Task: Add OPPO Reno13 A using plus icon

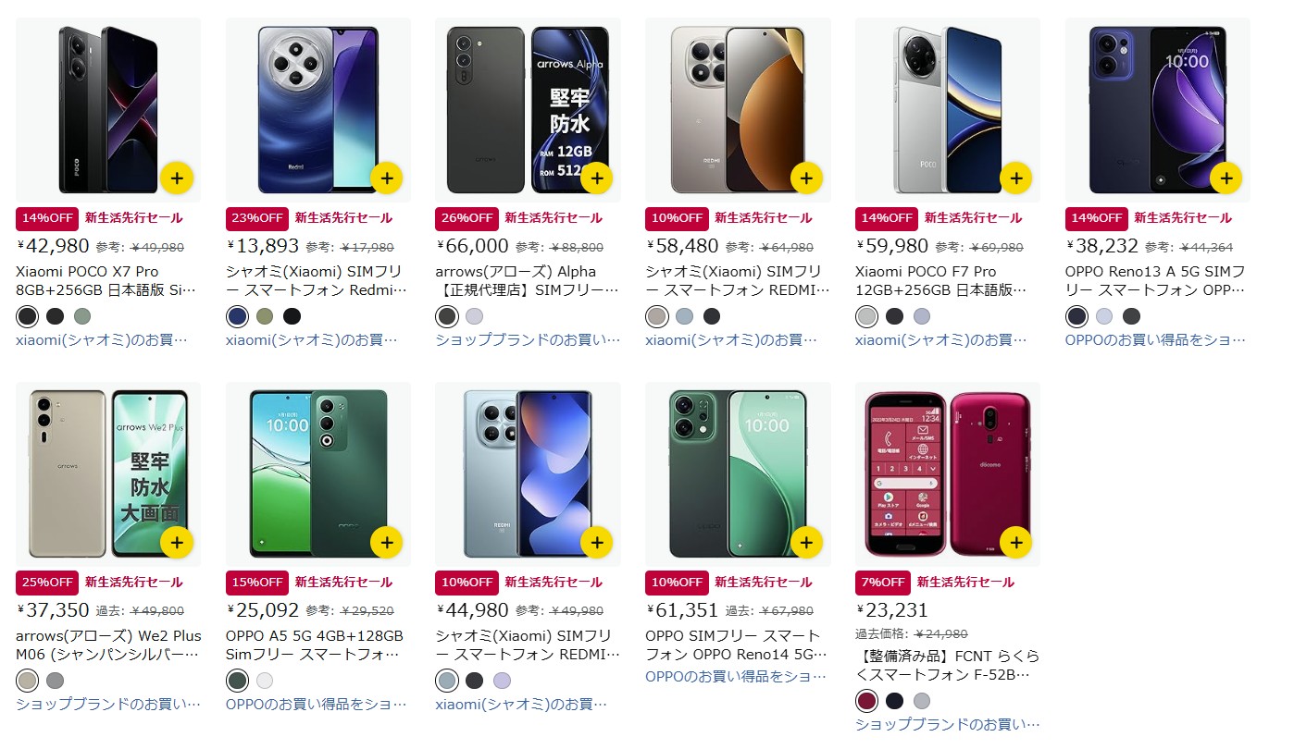Action: point(1226,178)
